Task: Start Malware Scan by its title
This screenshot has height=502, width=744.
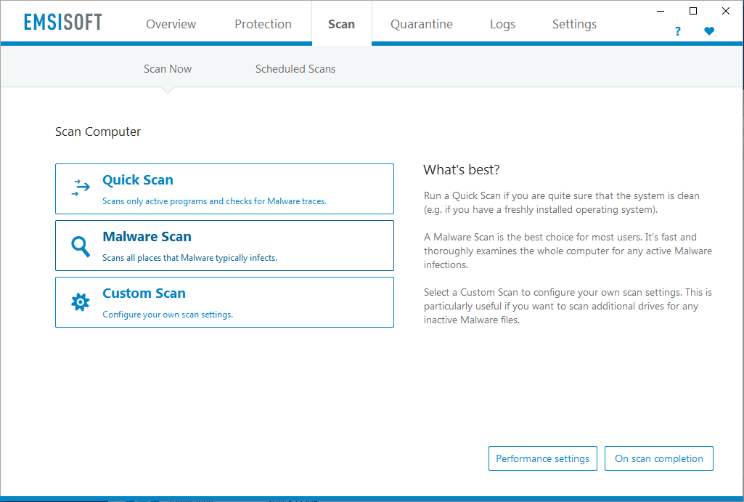Action: 147,237
